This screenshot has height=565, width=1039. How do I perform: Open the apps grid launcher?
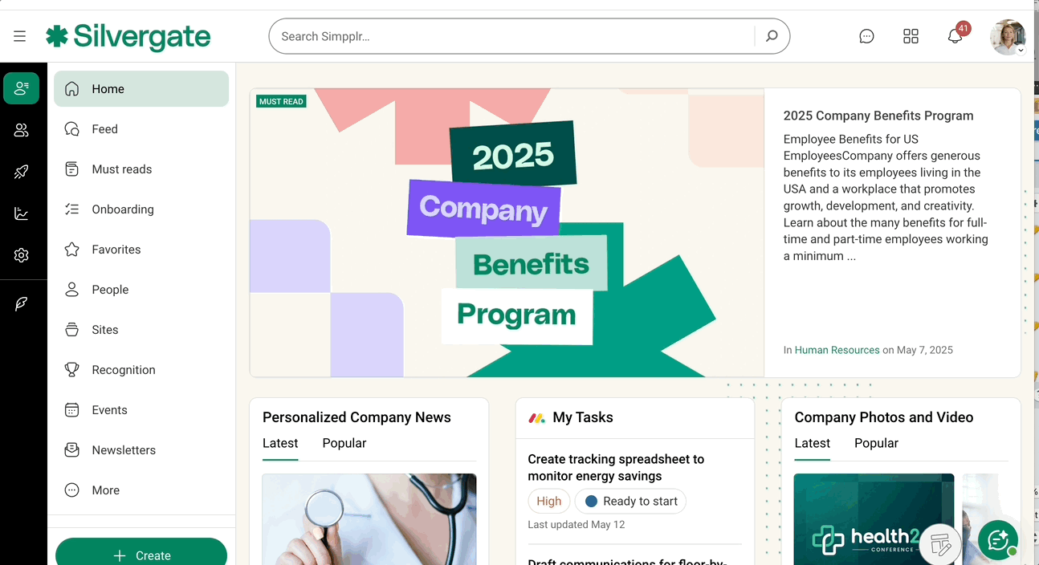click(x=911, y=36)
